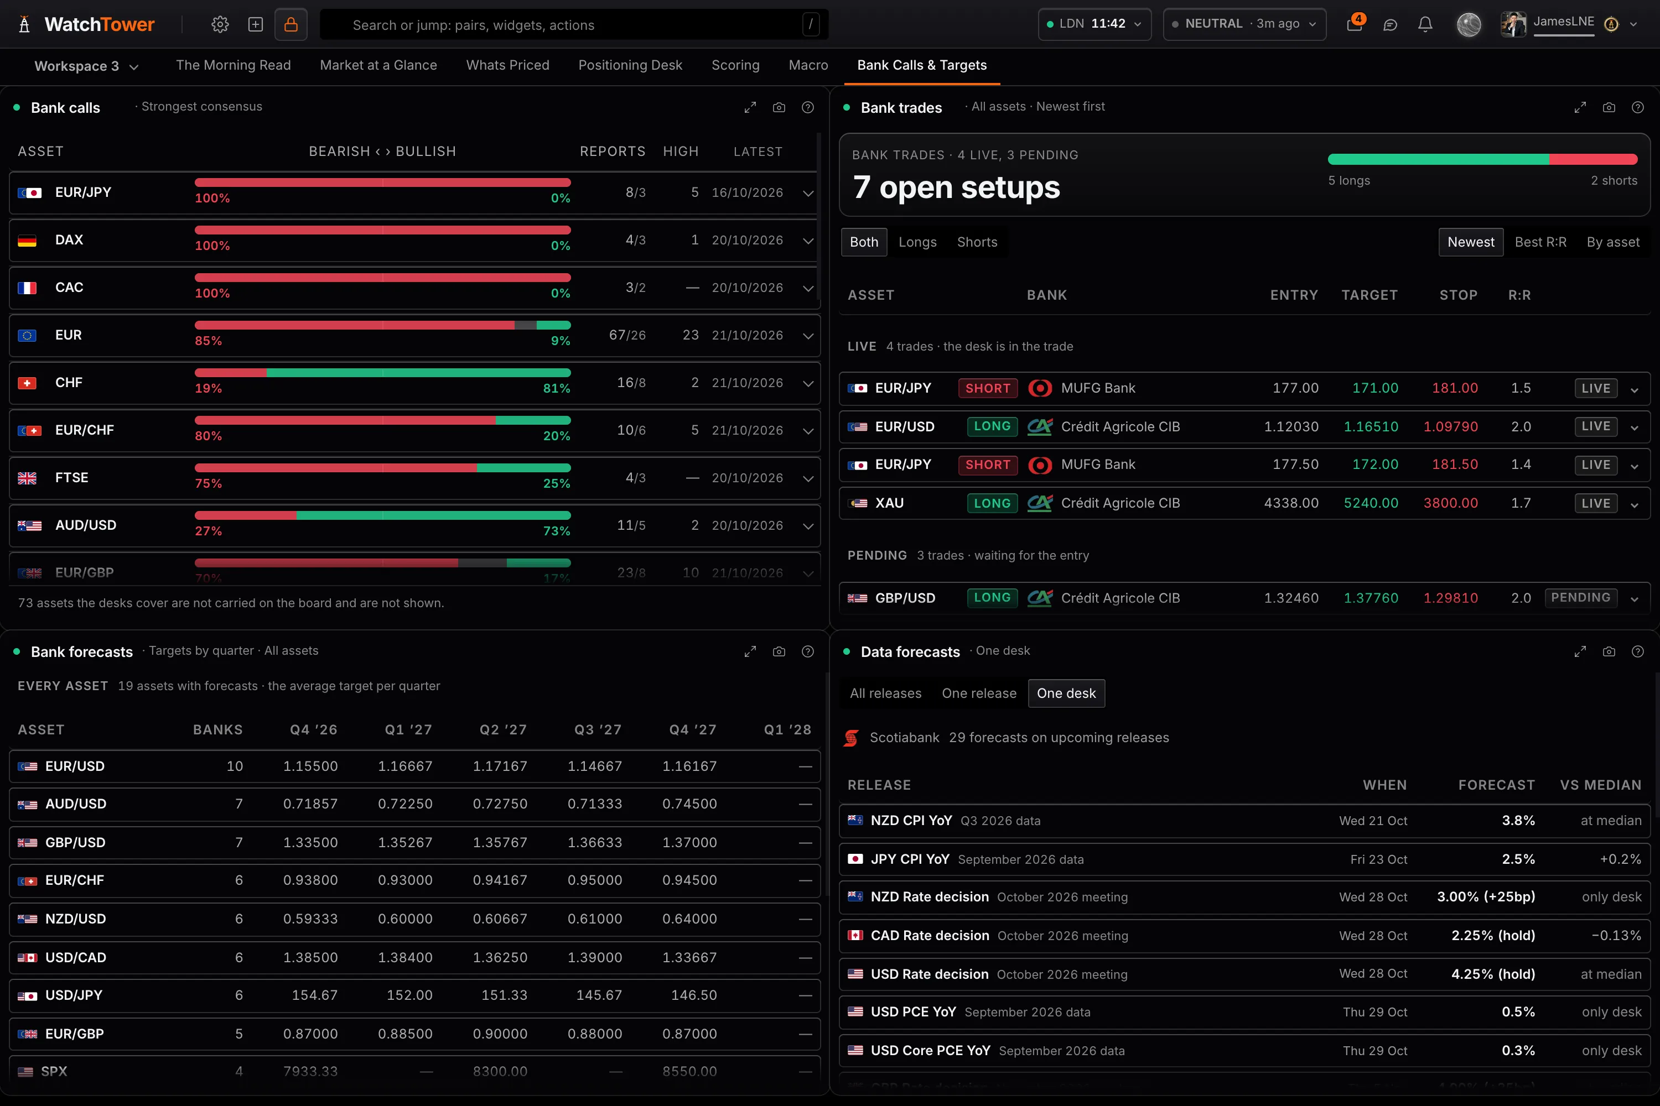Open the JamesLNE user menu
This screenshot has width=1660, height=1106.
[x=1568, y=25]
